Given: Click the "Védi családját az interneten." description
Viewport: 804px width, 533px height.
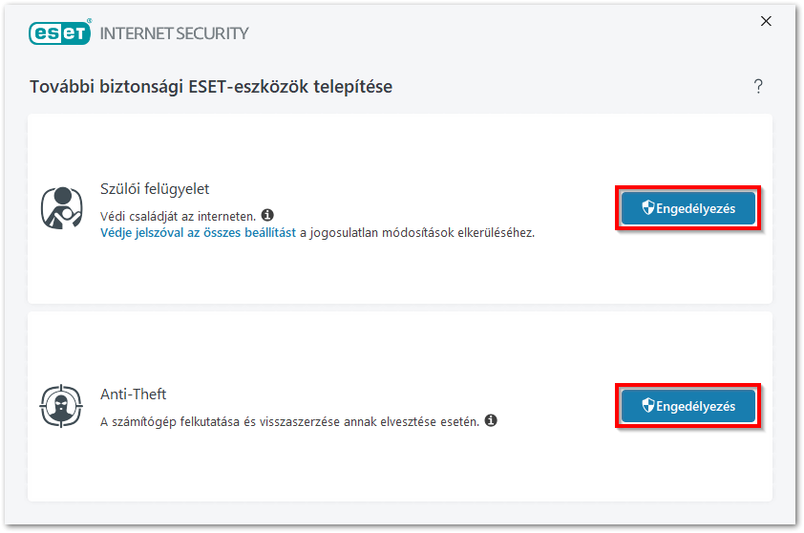Looking at the screenshot, I should point(179,216).
